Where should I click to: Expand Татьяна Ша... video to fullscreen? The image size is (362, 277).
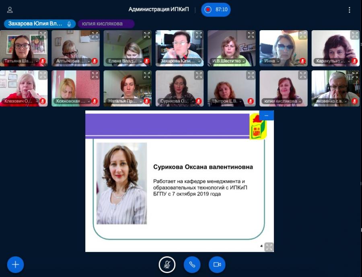[43, 35]
